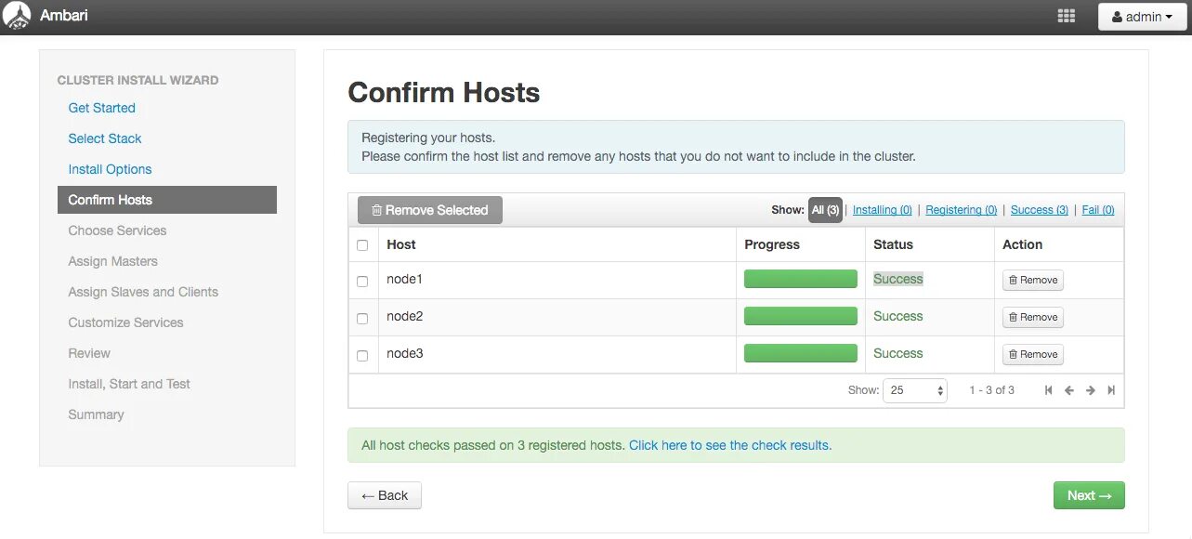The image size is (1192, 539).
Task: Toggle select-all hosts checkbox in header
Action: pyautogui.click(x=362, y=245)
